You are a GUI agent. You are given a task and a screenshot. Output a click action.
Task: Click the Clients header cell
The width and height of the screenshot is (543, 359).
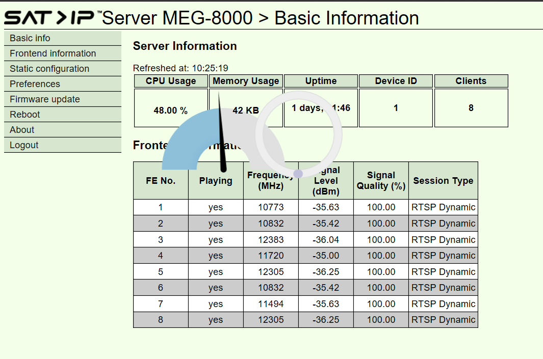click(471, 81)
